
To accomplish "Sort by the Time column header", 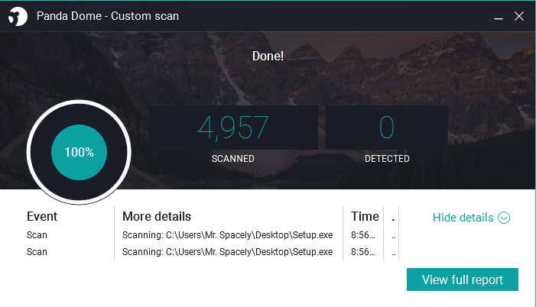I will (x=365, y=217).
